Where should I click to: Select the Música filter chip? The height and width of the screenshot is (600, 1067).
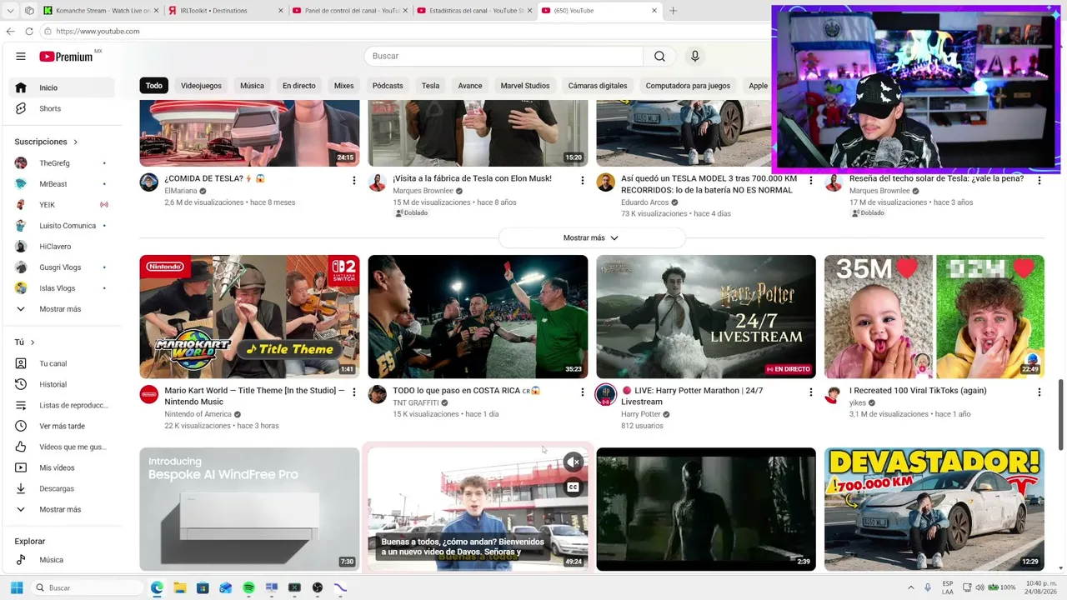click(252, 86)
